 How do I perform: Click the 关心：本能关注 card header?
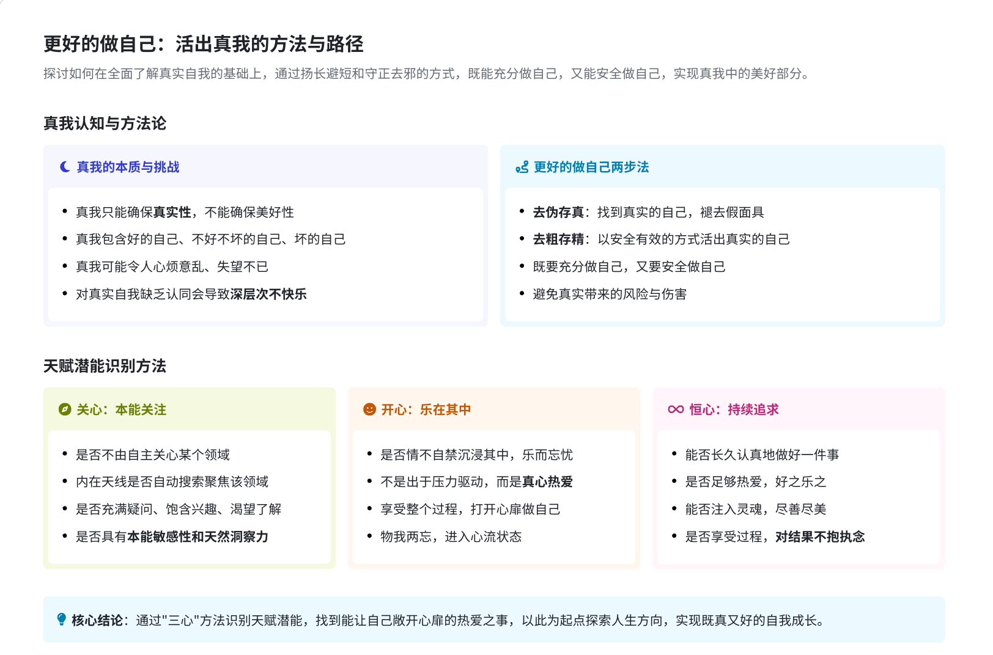[121, 409]
